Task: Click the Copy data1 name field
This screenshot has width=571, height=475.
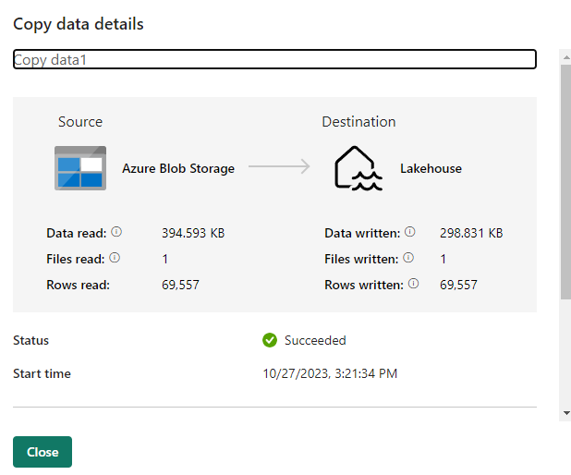Action: pyautogui.click(x=274, y=59)
